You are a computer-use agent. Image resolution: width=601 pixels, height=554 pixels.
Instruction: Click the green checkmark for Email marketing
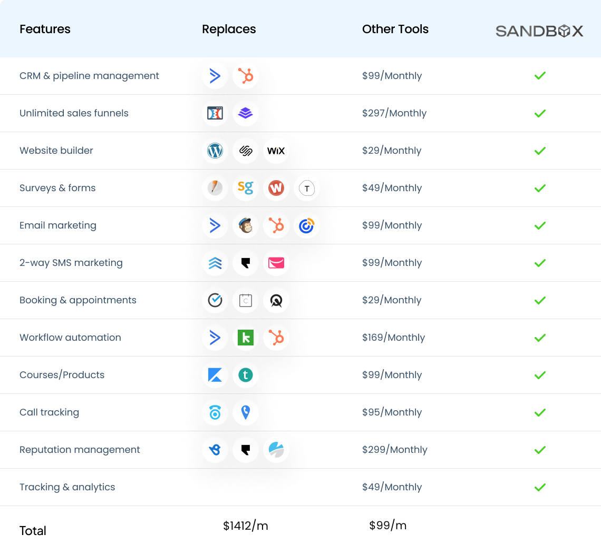(x=540, y=225)
